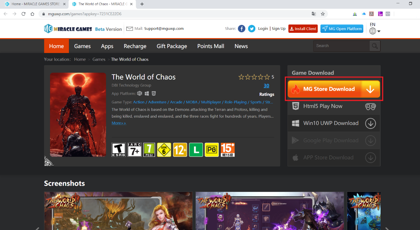
Task: Expand the description with More>> link
Action: (x=119, y=123)
